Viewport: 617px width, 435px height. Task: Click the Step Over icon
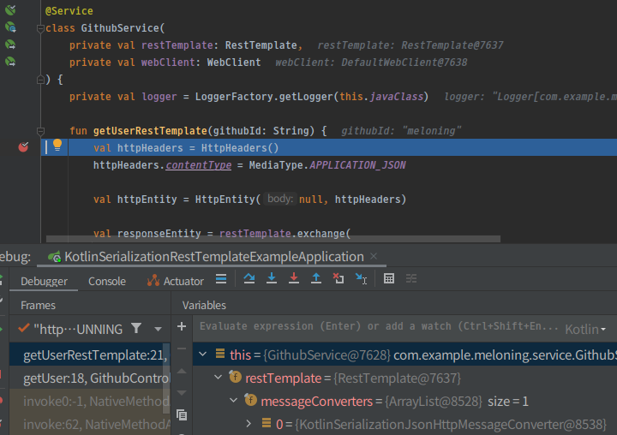[249, 279]
